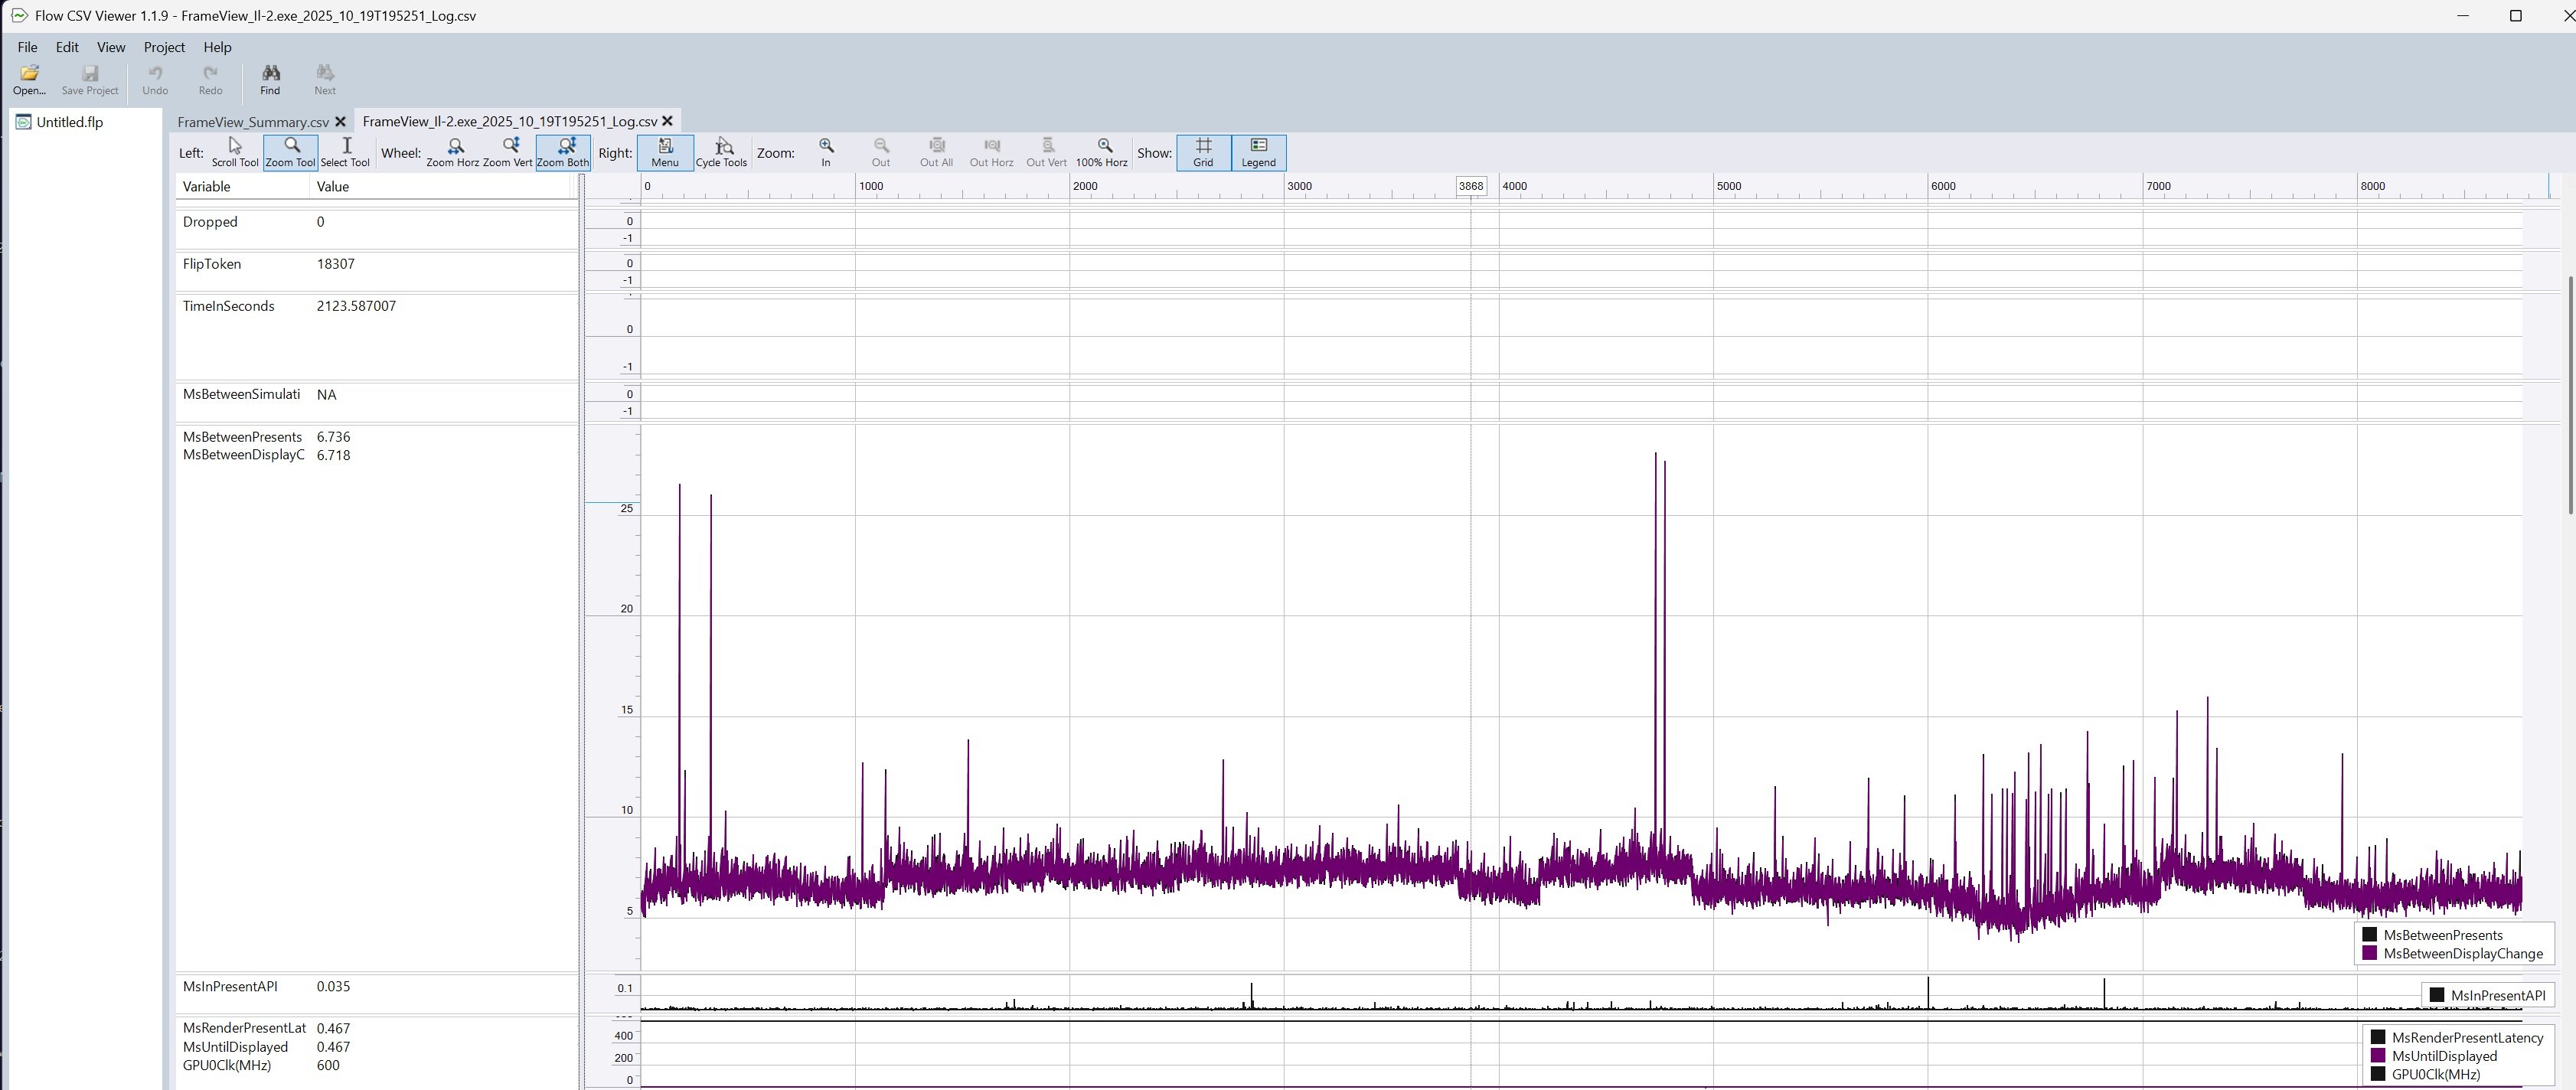The width and height of the screenshot is (2576, 1090).
Task: Switch to FrameView_Summary.csv tab
Action: pyautogui.click(x=253, y=122)
